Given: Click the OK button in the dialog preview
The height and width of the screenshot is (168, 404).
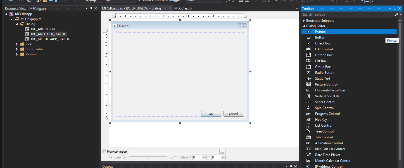Looking at the screenshot, I should pyautogui.click(x=211, y=113).
